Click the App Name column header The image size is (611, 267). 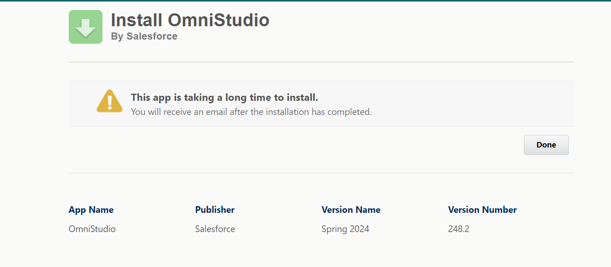[x=91, y=210]
